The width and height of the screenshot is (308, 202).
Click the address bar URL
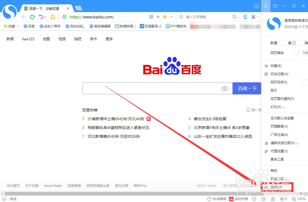92,17
